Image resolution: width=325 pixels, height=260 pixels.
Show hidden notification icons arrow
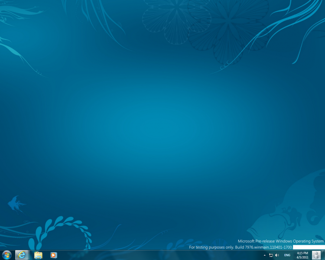coord(264,255)
